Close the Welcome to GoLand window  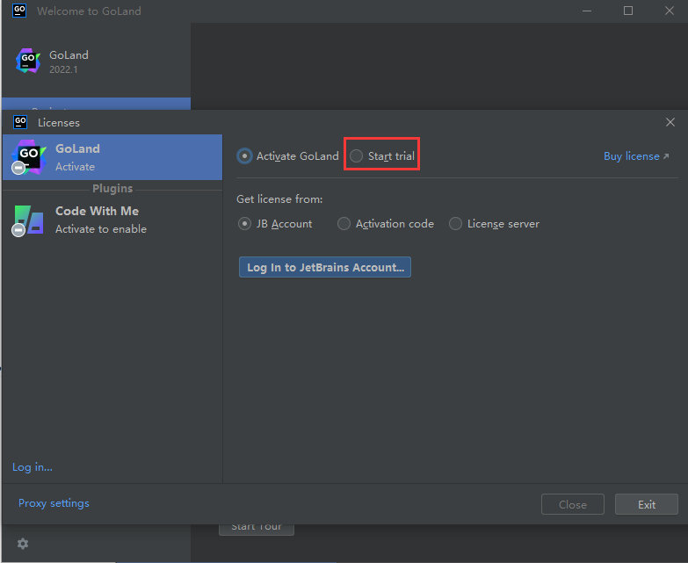click(x=669, y=11)
